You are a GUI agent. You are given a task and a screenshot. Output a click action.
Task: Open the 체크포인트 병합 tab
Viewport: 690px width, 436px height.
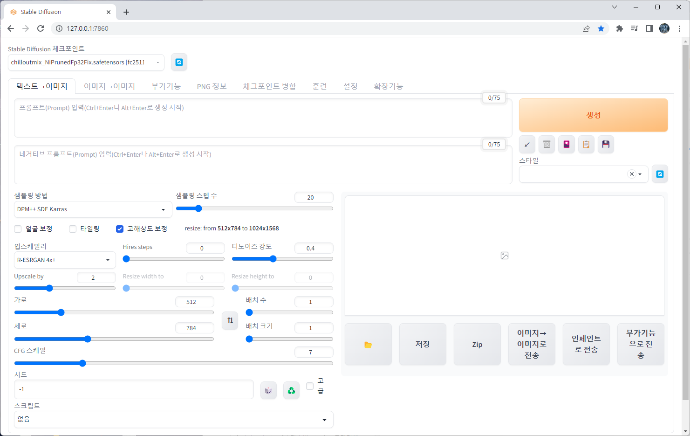click(x=269, y=86)
